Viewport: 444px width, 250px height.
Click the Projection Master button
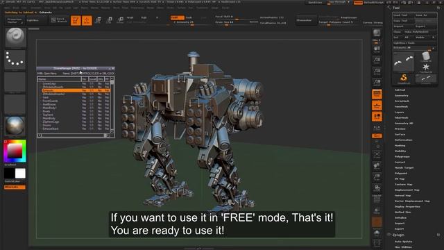(x=15, y=21)
